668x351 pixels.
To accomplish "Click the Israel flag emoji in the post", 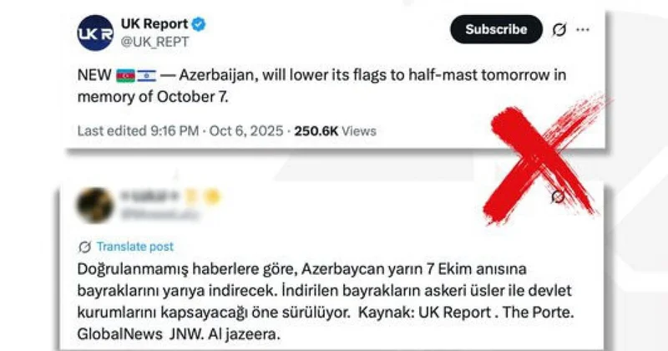I will tap(147, 75).
